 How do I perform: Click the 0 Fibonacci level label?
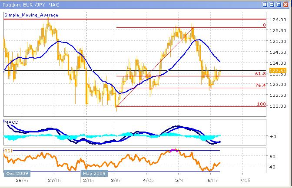pyautogui.click(x=264, y=25)
